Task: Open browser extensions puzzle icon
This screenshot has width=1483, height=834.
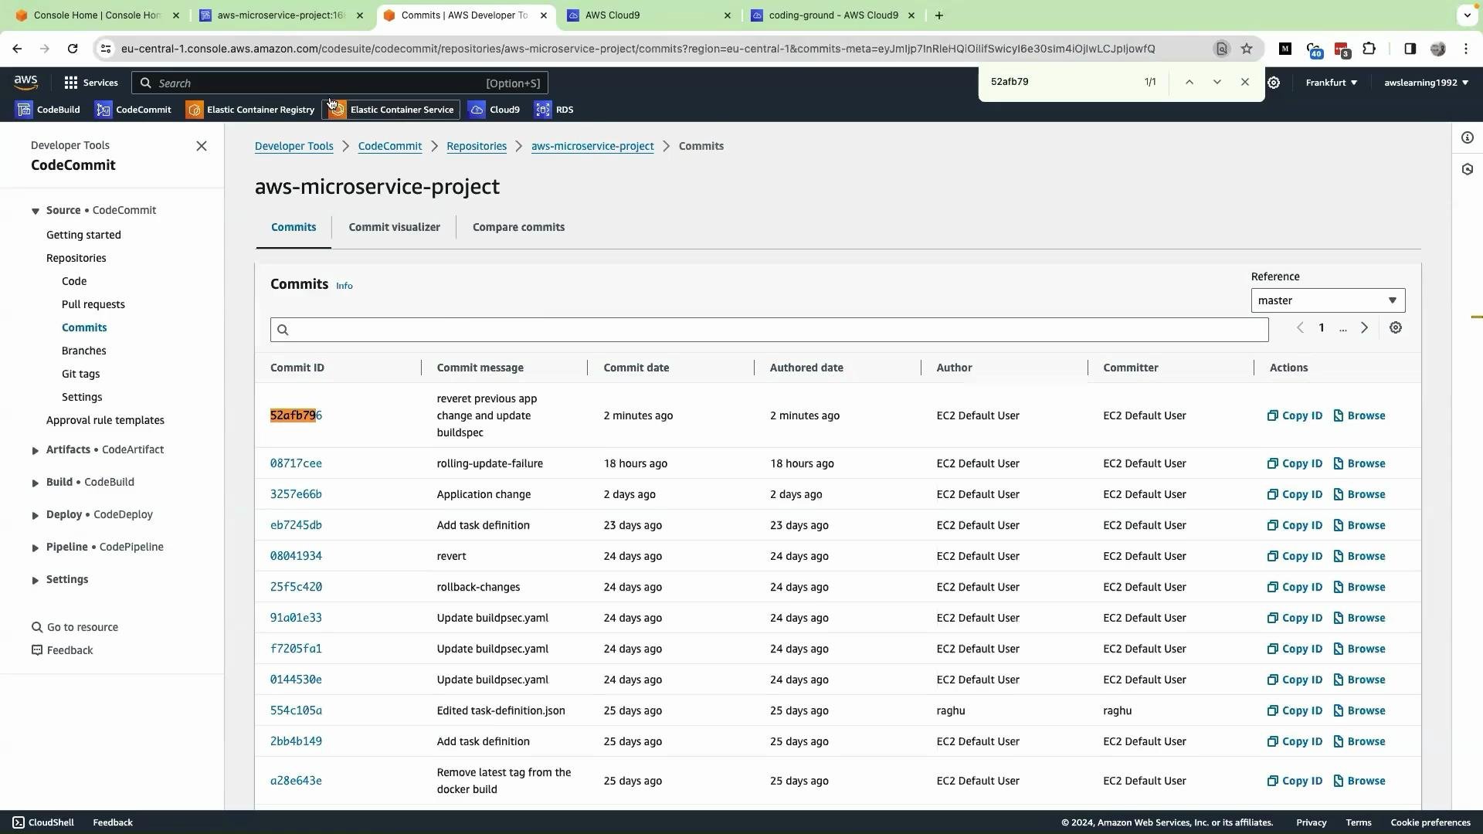Action: pos(1369,49)
